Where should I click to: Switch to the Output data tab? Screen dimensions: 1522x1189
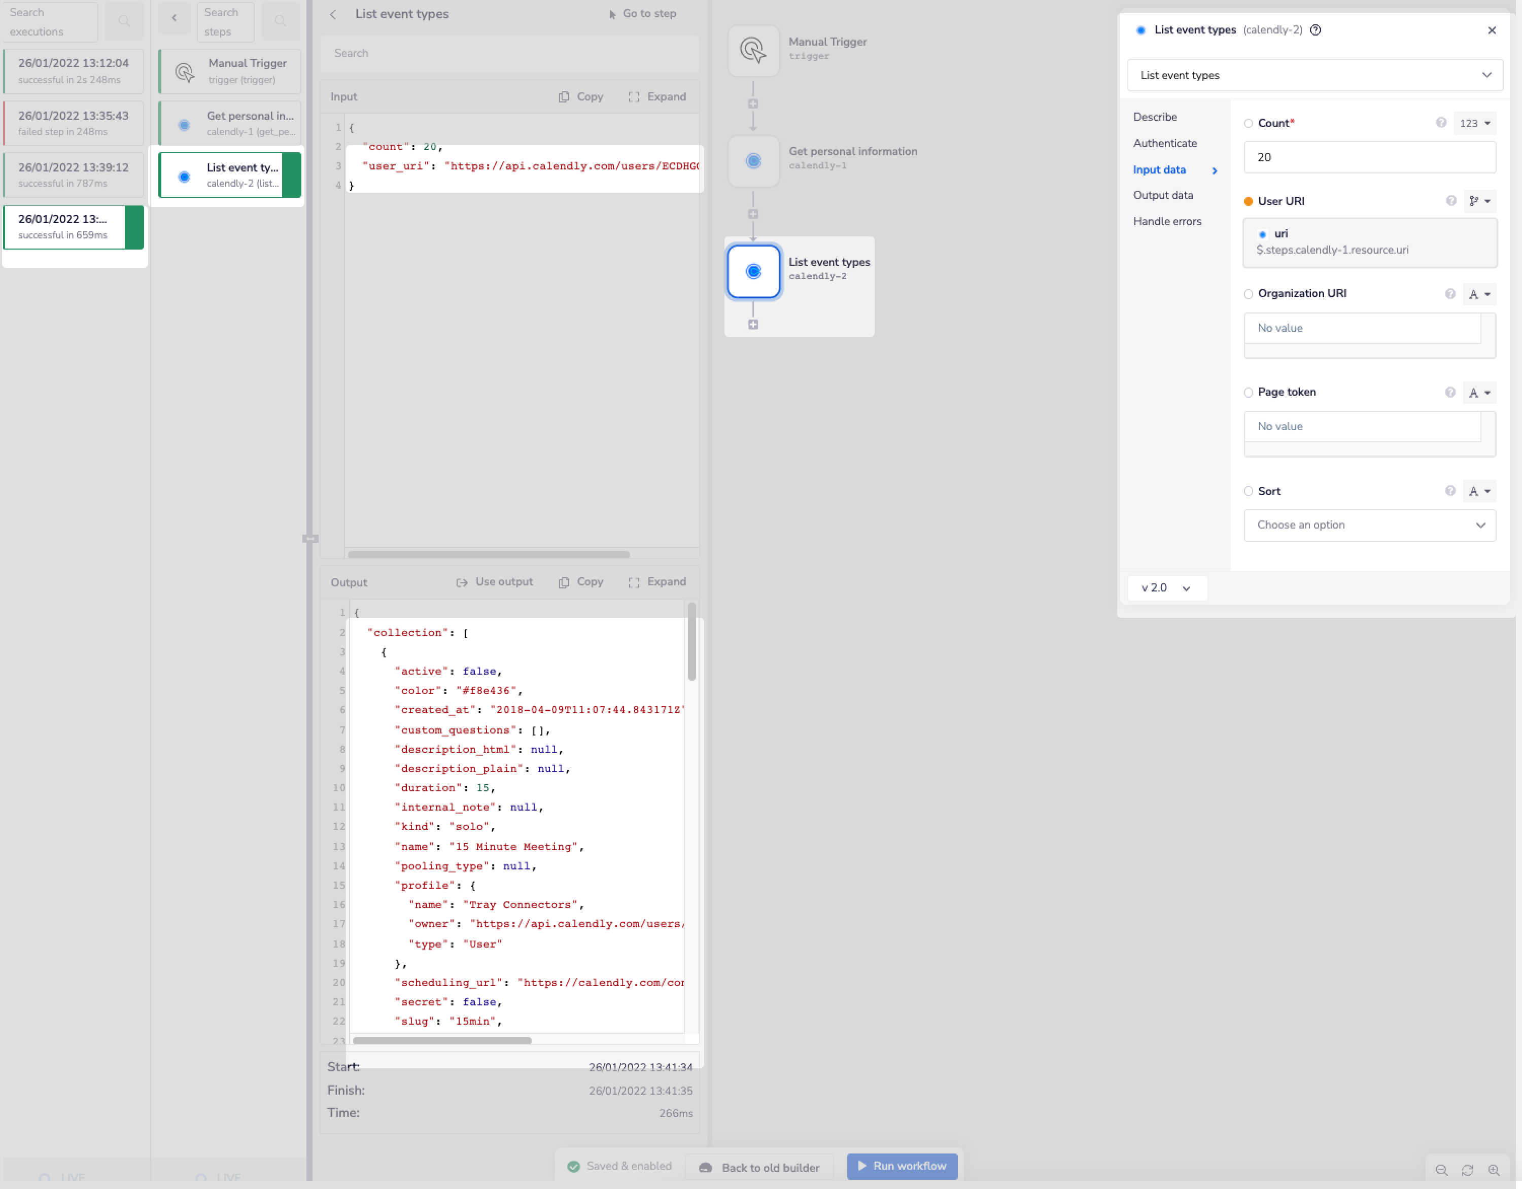(1163, 195)
